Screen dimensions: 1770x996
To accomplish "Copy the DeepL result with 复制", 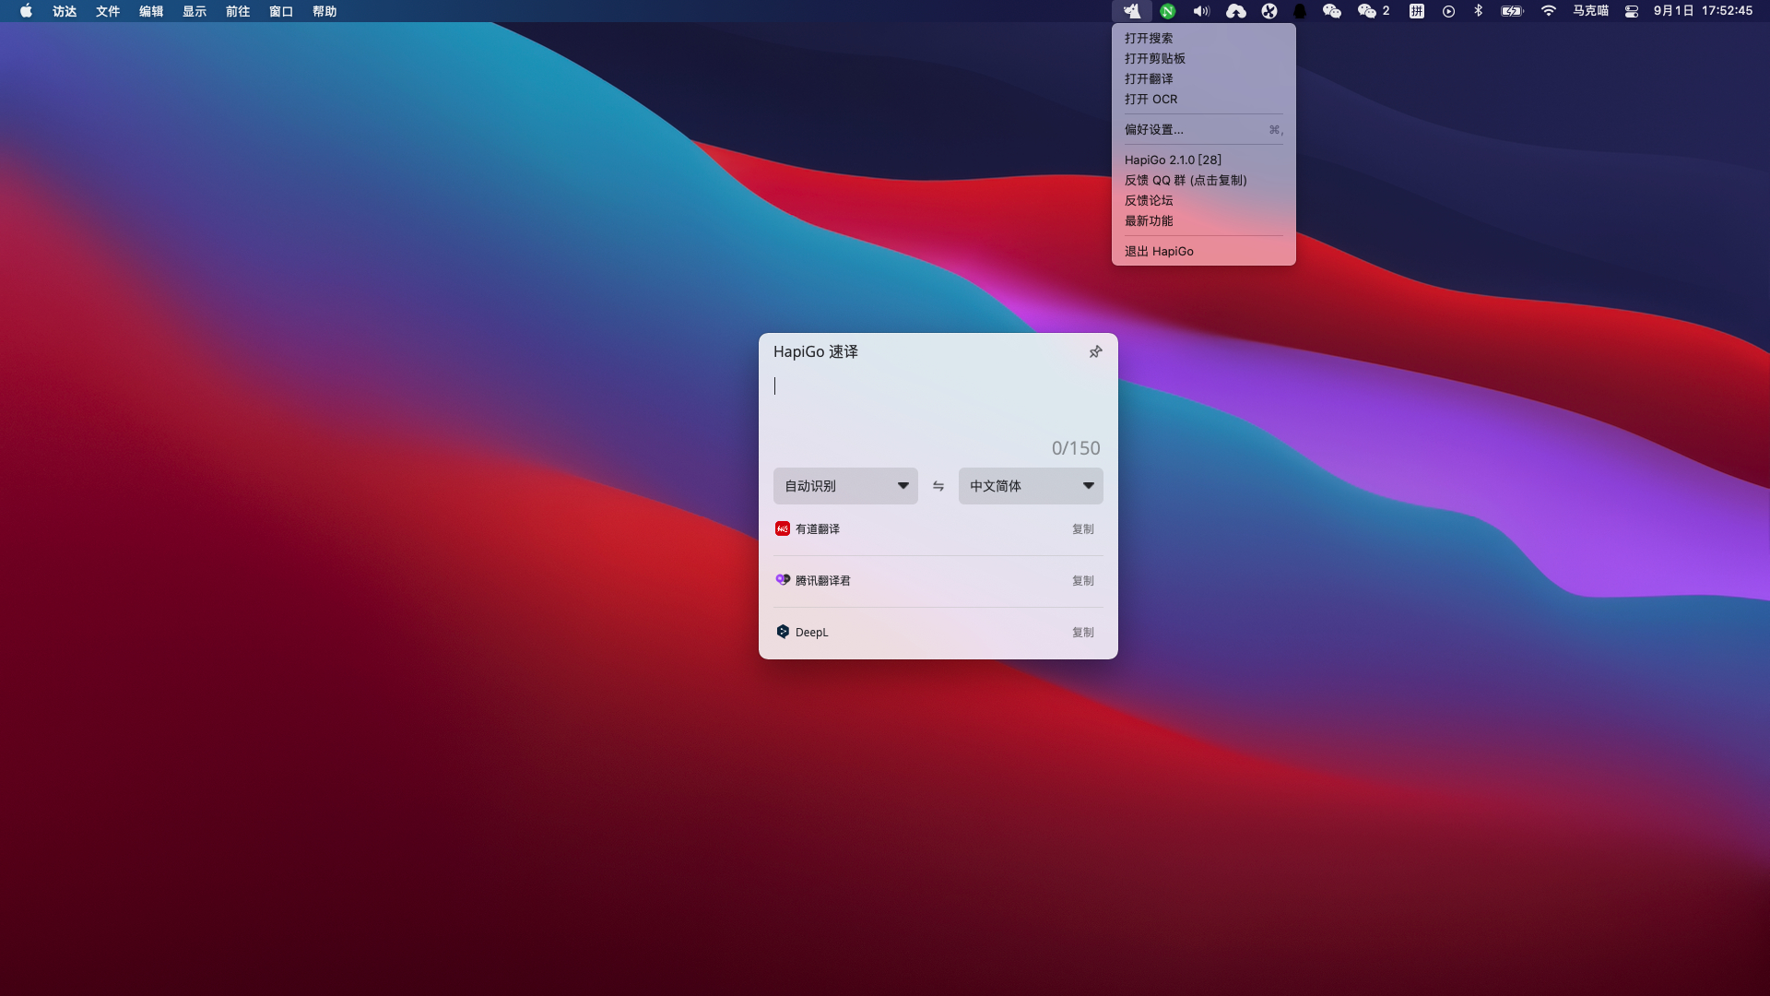I will point(1082,633).
